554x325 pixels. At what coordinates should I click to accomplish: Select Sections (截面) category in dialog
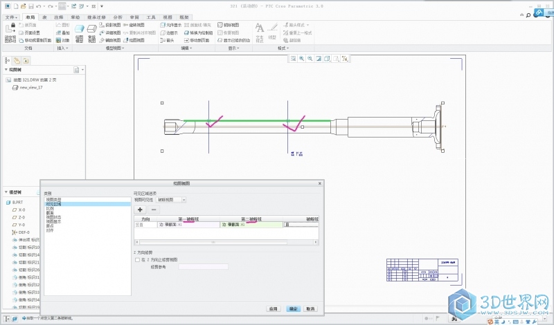pyautogui.click(x=50, y=213)
